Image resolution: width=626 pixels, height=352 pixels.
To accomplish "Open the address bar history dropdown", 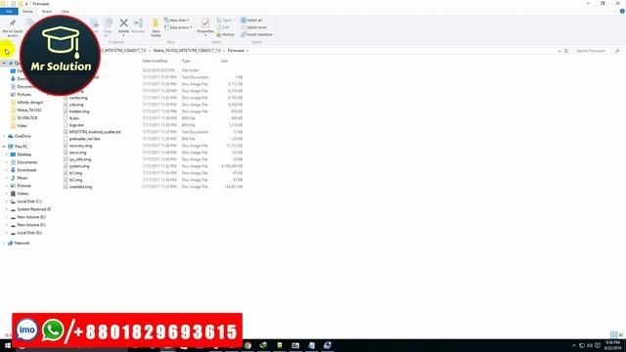I will click(x=559, y=51).
